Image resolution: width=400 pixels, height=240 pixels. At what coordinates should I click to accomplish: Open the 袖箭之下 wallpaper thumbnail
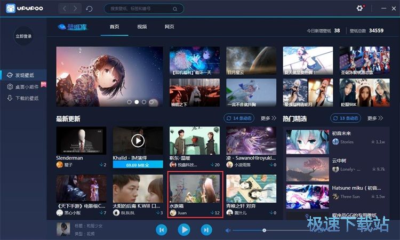pyautogui.click(x=195, y=93)
